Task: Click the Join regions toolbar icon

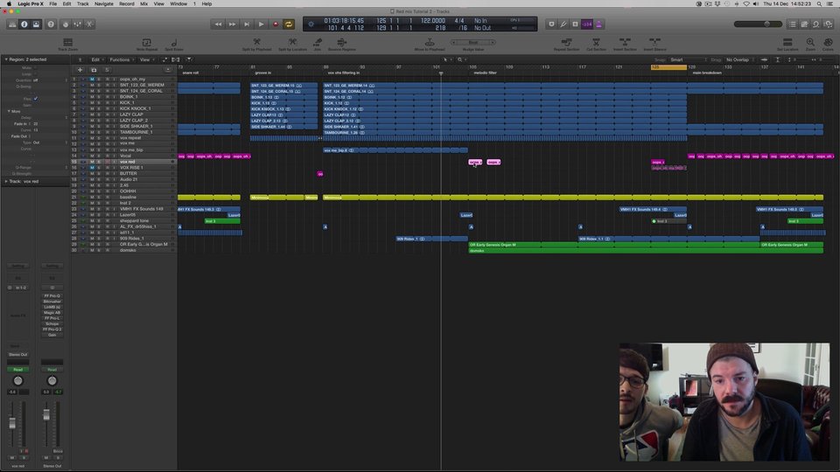Action: 318,42
